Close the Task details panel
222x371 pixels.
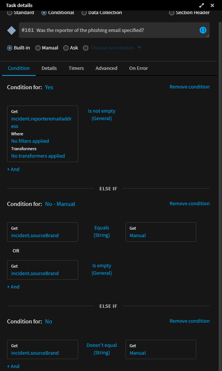coord(212,5)
